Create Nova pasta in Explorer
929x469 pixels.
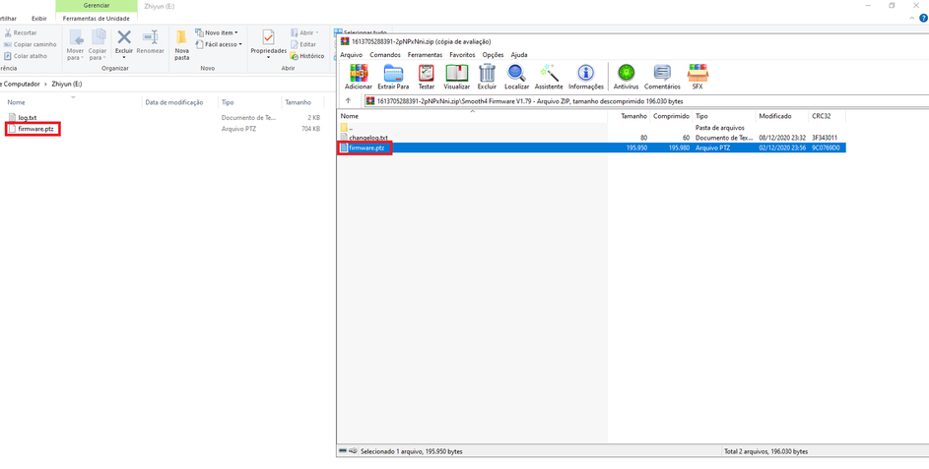click(x=182, y=44)
